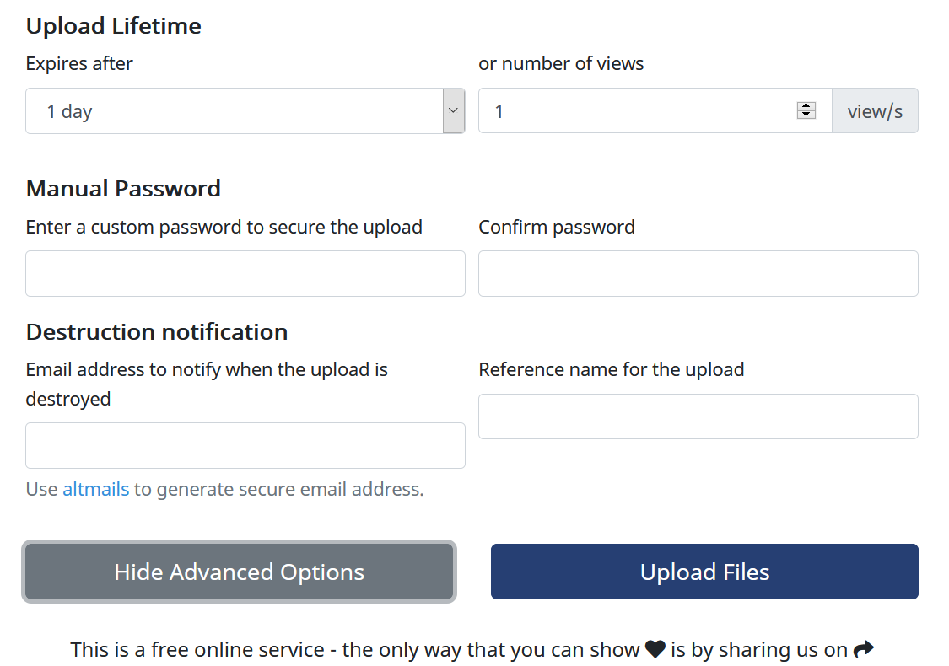Open the altmails link

pos(95,489)
